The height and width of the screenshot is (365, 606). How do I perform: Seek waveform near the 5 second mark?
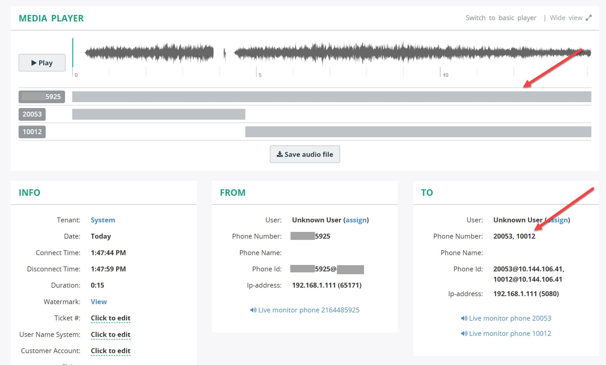click(256, 53)
